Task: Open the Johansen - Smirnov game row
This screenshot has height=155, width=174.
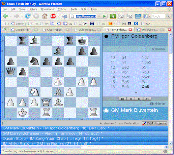Action: (x=85, y=133)
